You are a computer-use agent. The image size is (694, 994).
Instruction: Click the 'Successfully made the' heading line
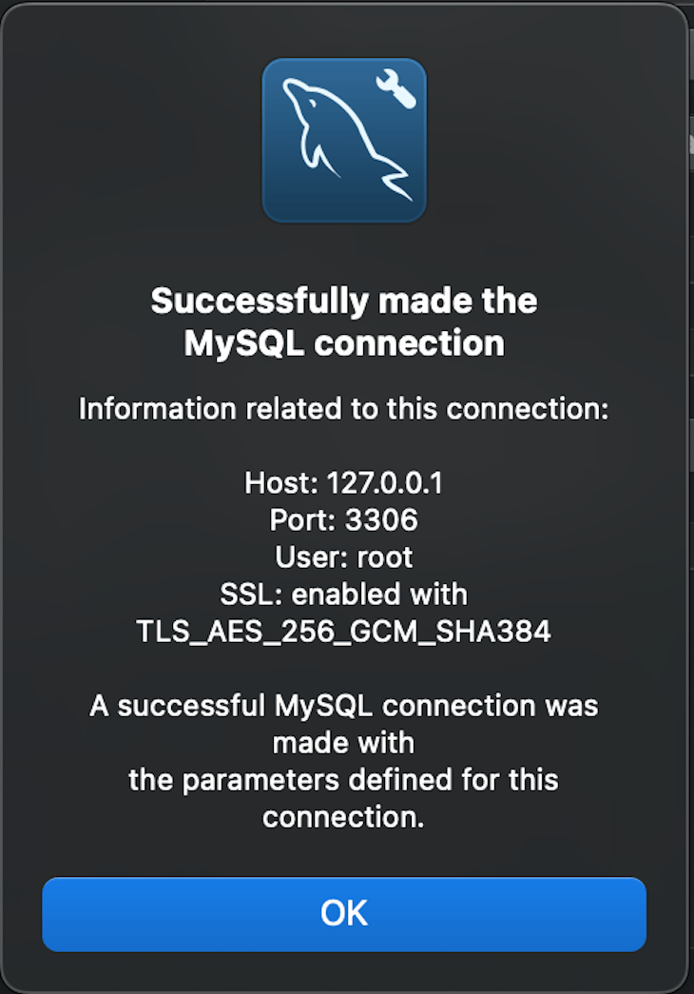coord(343,302)
